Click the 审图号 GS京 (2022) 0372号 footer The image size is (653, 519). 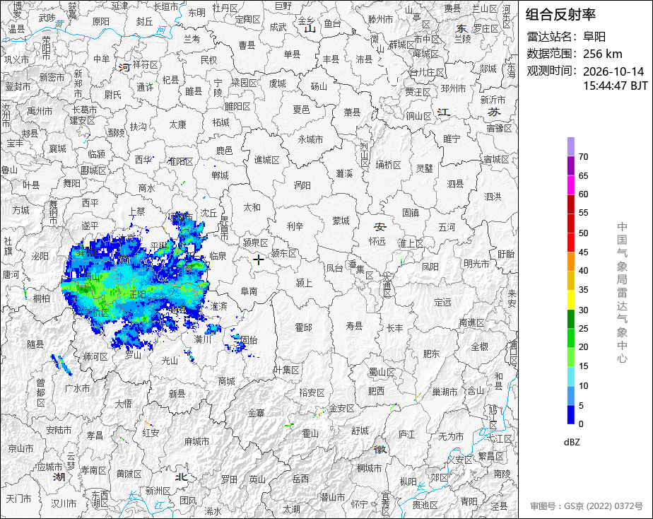587,506
